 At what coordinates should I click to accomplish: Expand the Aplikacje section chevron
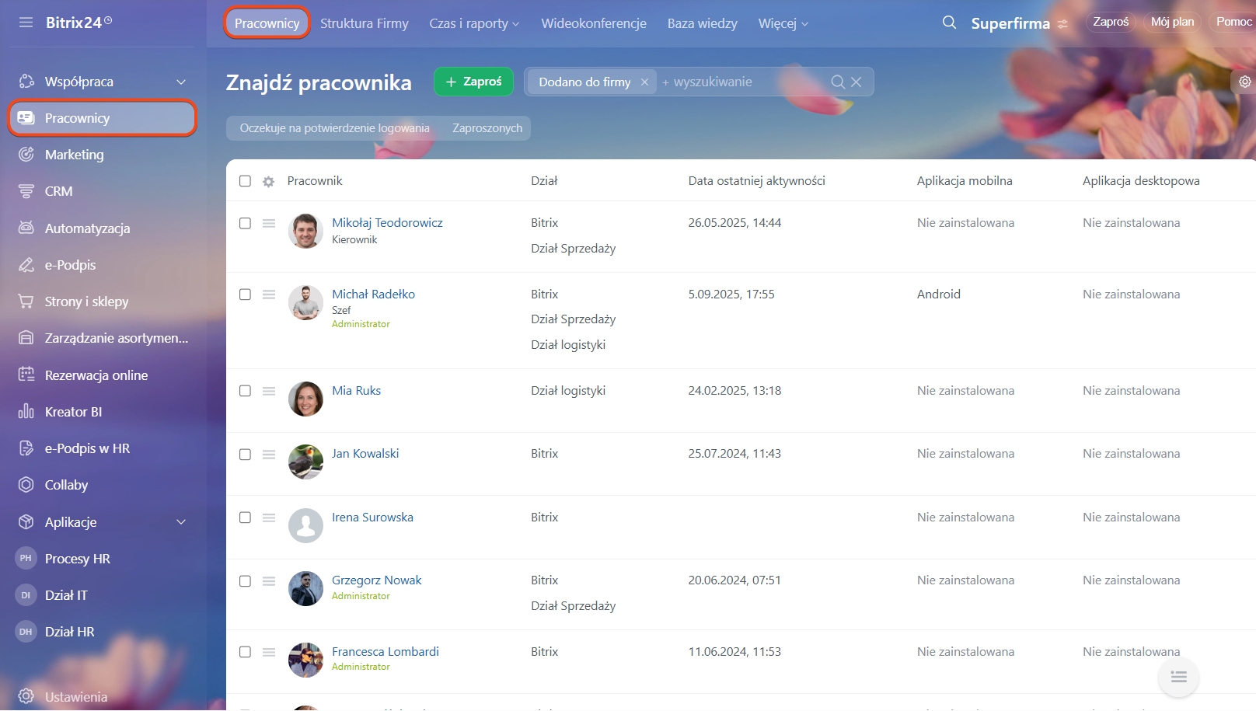click(x=181, y=522)
